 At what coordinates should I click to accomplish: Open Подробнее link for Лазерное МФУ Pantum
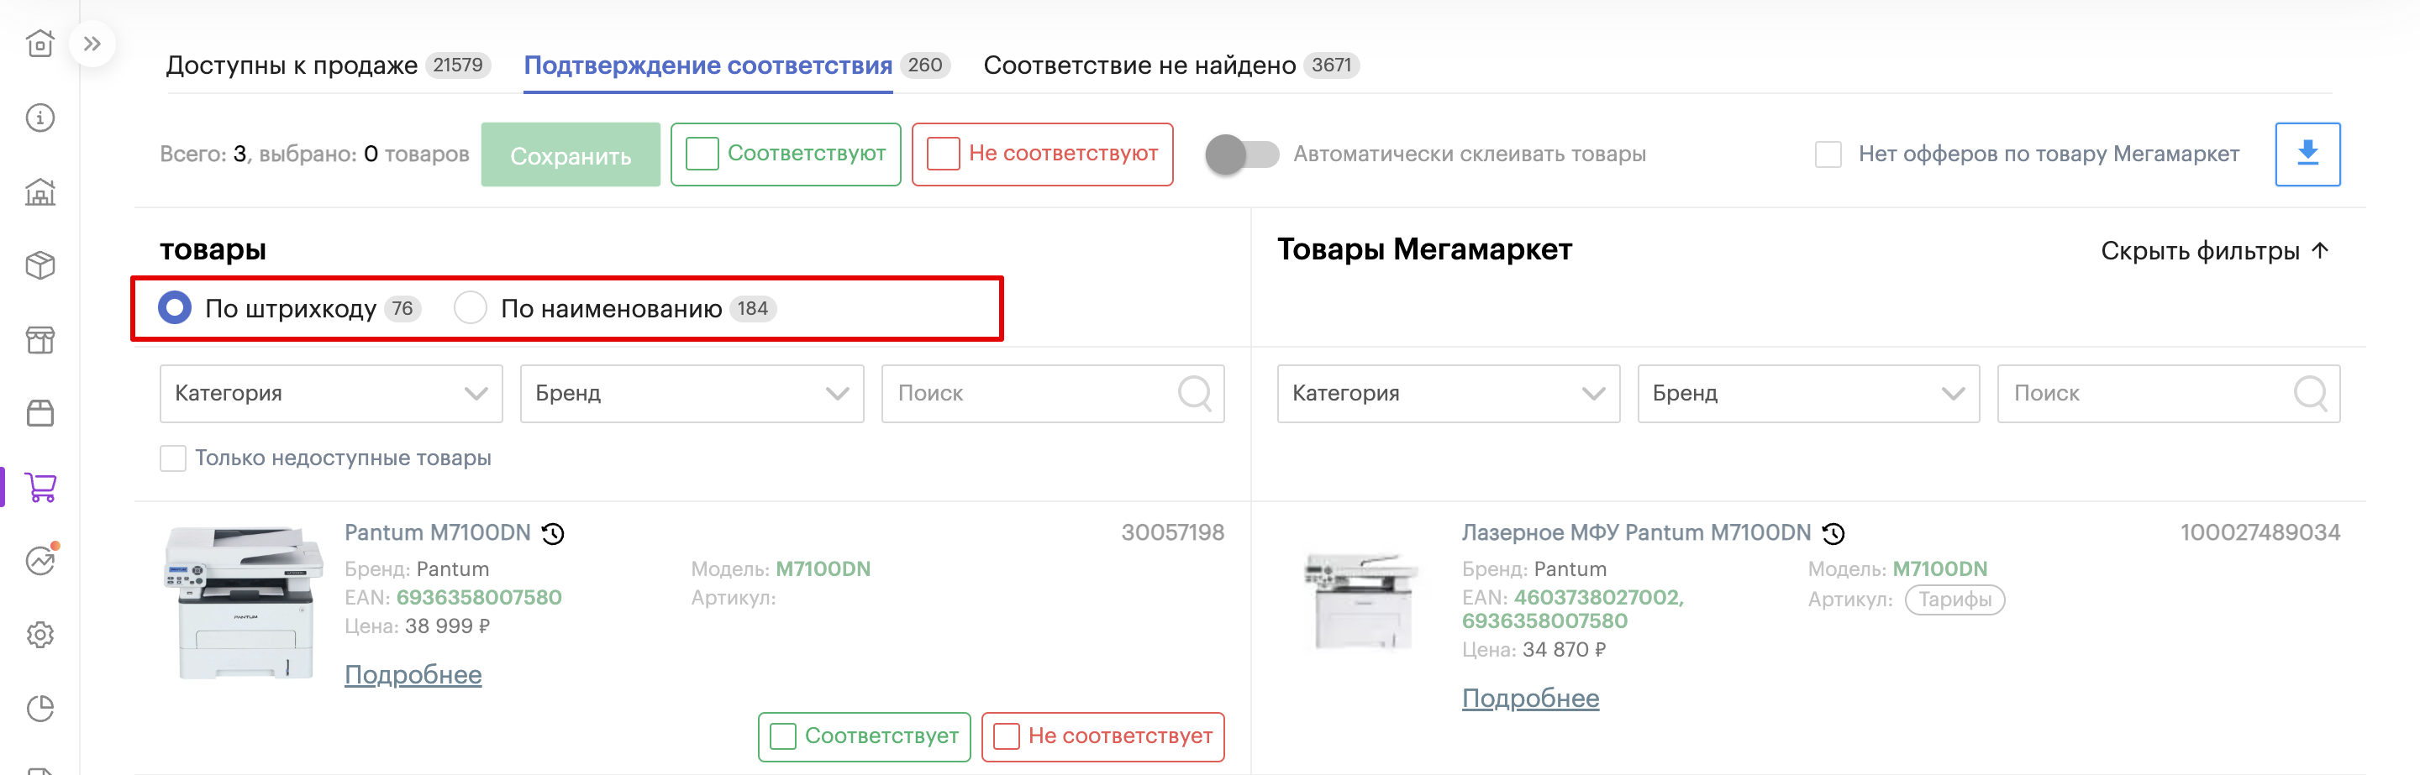1529,698
